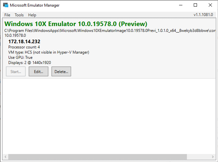Image resolution: width=218 pixels, height=162 pixels.
Task: Close the Emulator Manager window
Action: click(x=210, y=5)
